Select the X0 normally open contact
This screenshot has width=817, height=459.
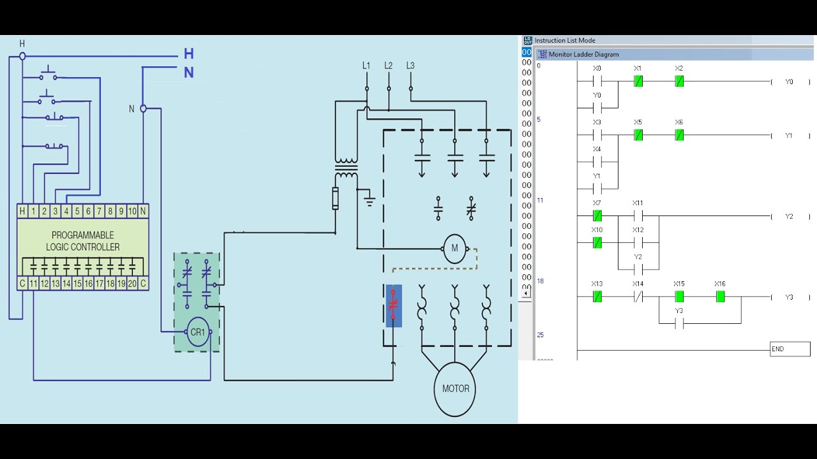pos(597,82)
